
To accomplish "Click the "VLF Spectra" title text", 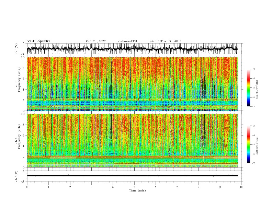I will click(39, 41).
